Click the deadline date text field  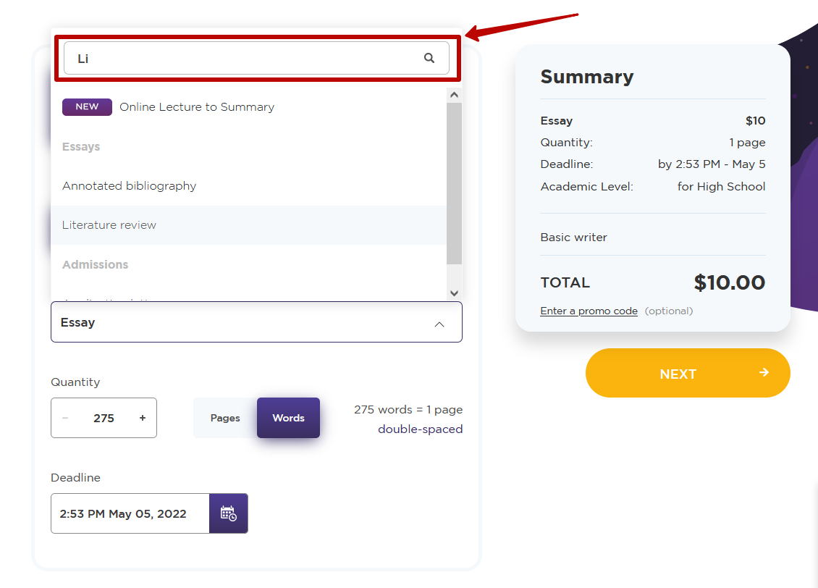coord(130,513)
